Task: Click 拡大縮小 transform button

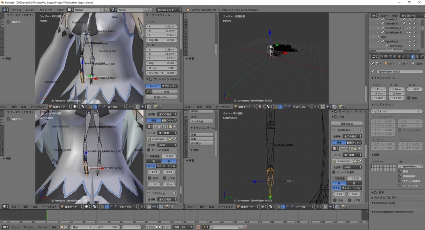Action: (x=201, y=143)
